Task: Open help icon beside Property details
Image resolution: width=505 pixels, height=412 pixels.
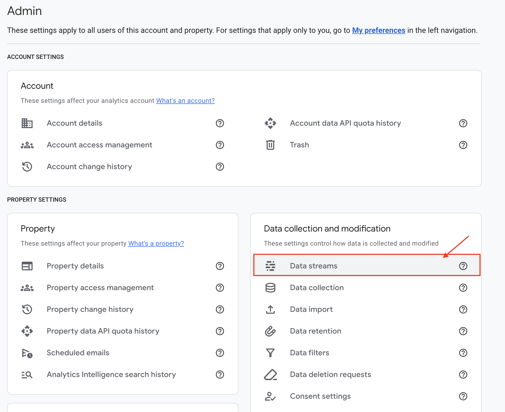Action: [220, 266]
